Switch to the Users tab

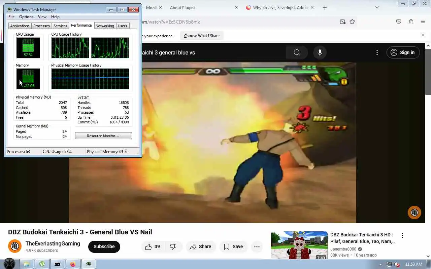point(123,26)
